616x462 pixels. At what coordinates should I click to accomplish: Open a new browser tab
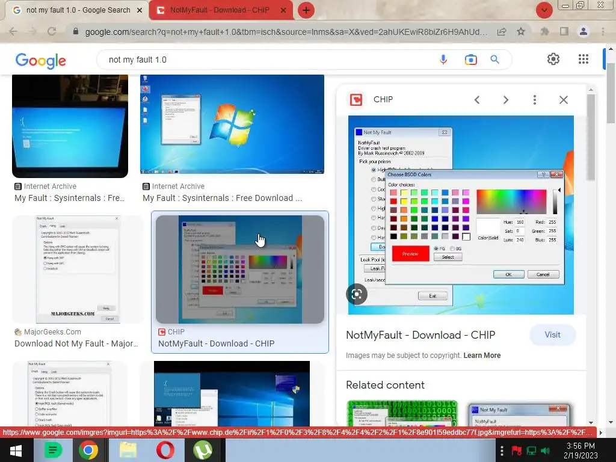click(306, 10)
